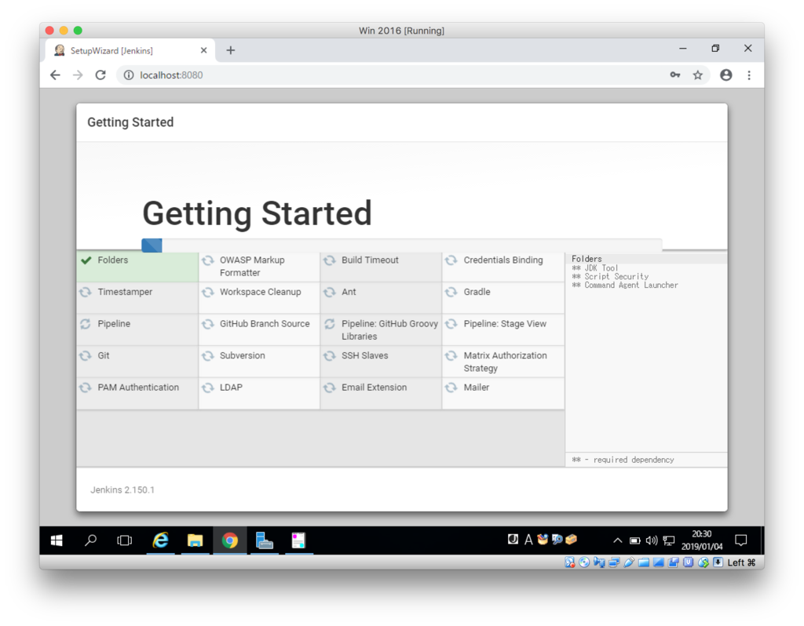The height and width of the screenshot is (626, 804).
Task: Click the Folders plugin name
Action: 113,260
